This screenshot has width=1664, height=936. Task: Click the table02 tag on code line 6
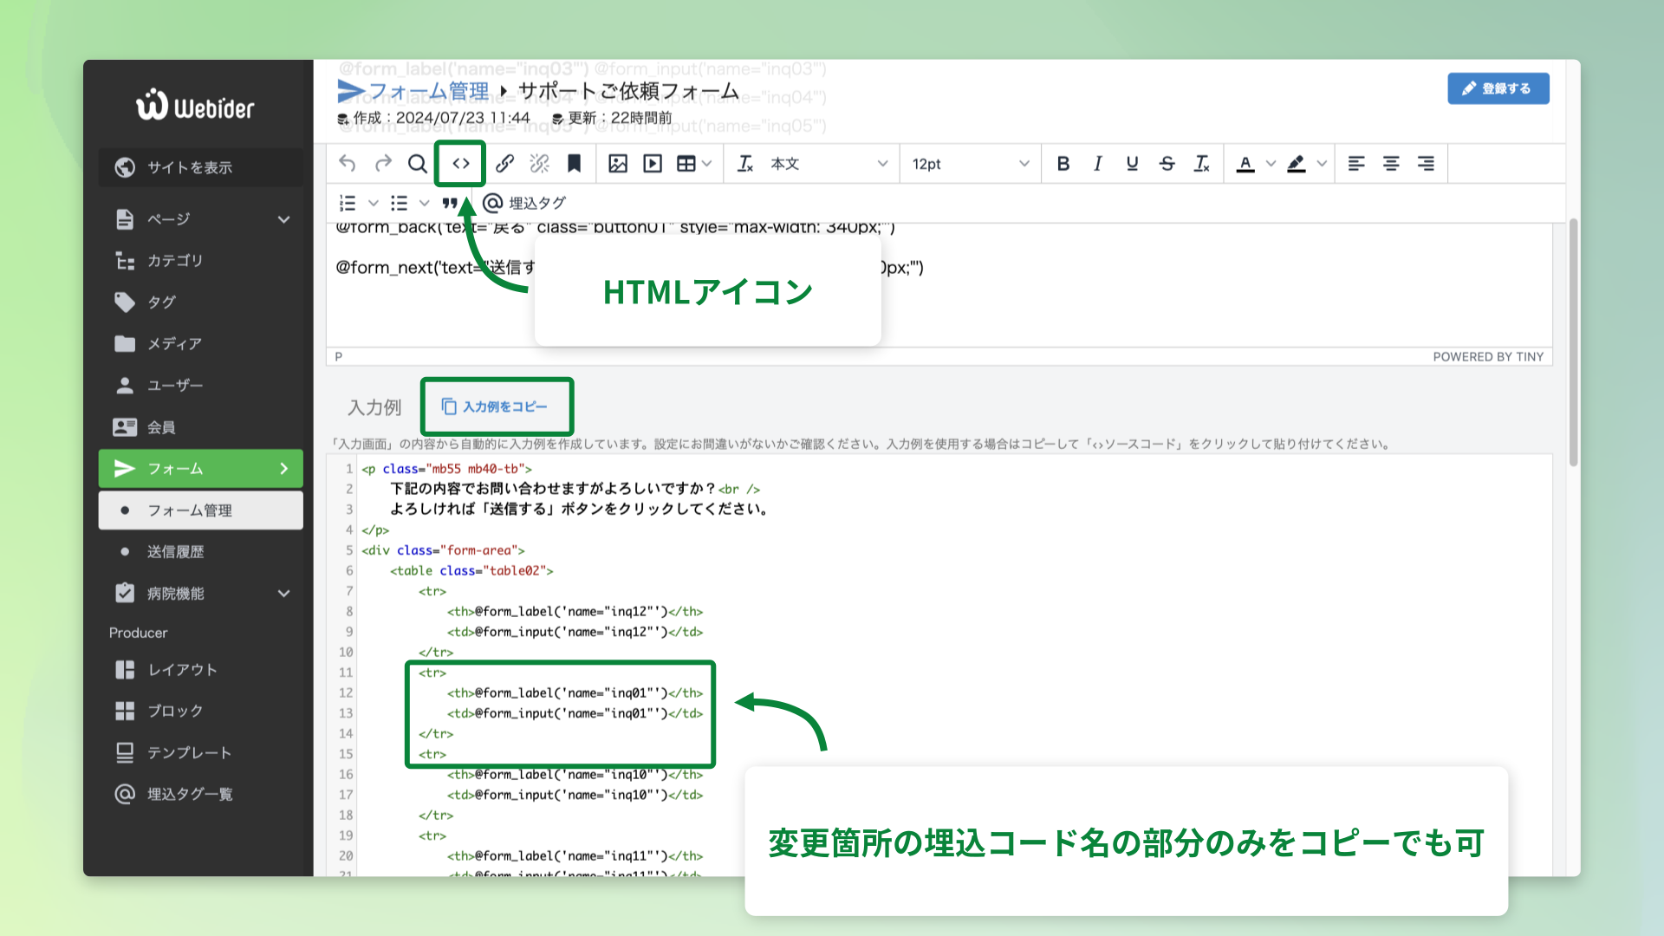point(471,571)
